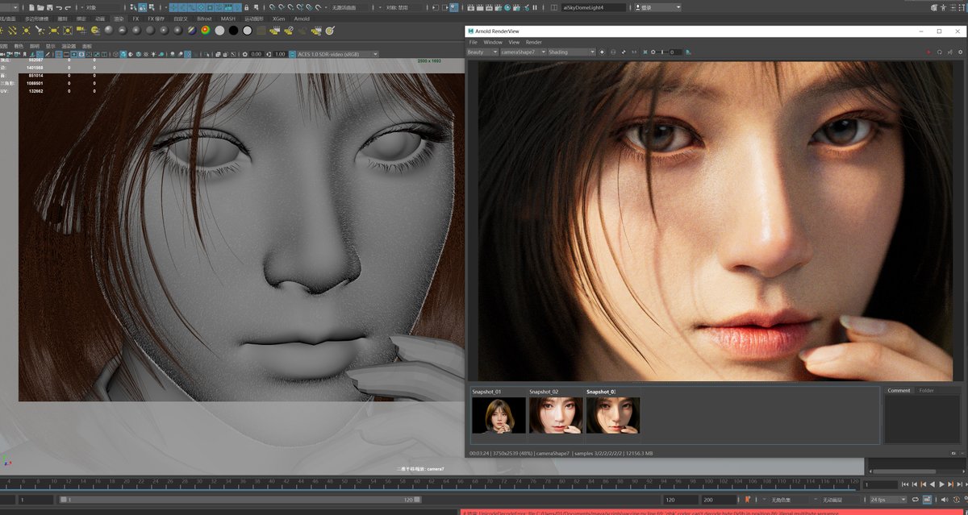The image size is (968, 515).
Task: Open the ACES 1.0 SDR-video view transform dropdown
Action: [338, 54]
